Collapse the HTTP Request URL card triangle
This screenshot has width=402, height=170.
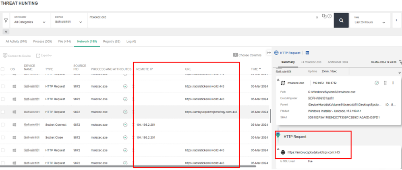click(278, 149)
